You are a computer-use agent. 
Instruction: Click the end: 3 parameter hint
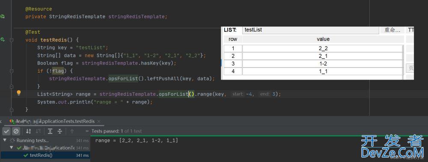[x=267, y=94]
